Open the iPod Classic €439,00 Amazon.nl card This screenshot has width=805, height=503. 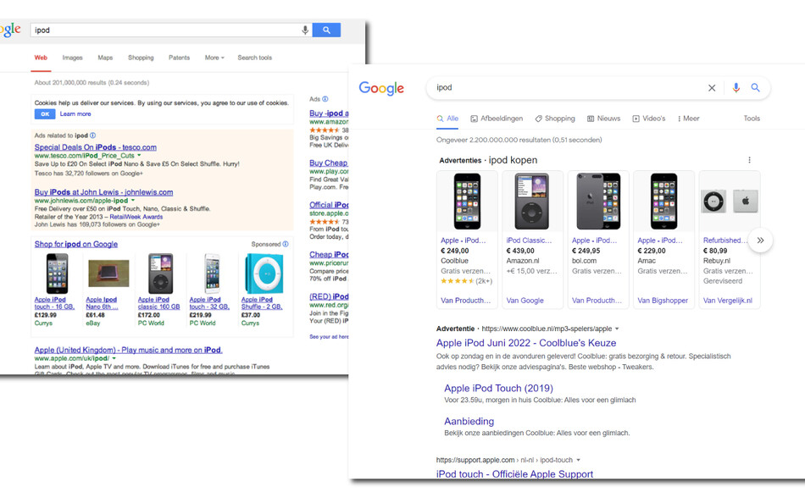point(532,240)
